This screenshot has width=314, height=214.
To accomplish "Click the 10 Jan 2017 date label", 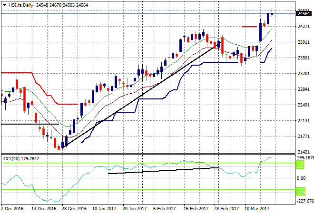I will click(104, 209).
